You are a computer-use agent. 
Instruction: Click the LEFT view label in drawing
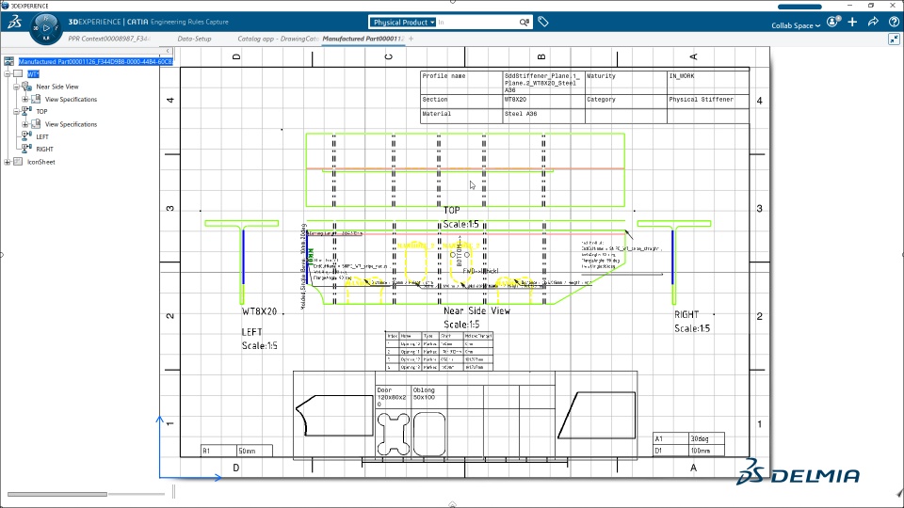pos(252,332)
